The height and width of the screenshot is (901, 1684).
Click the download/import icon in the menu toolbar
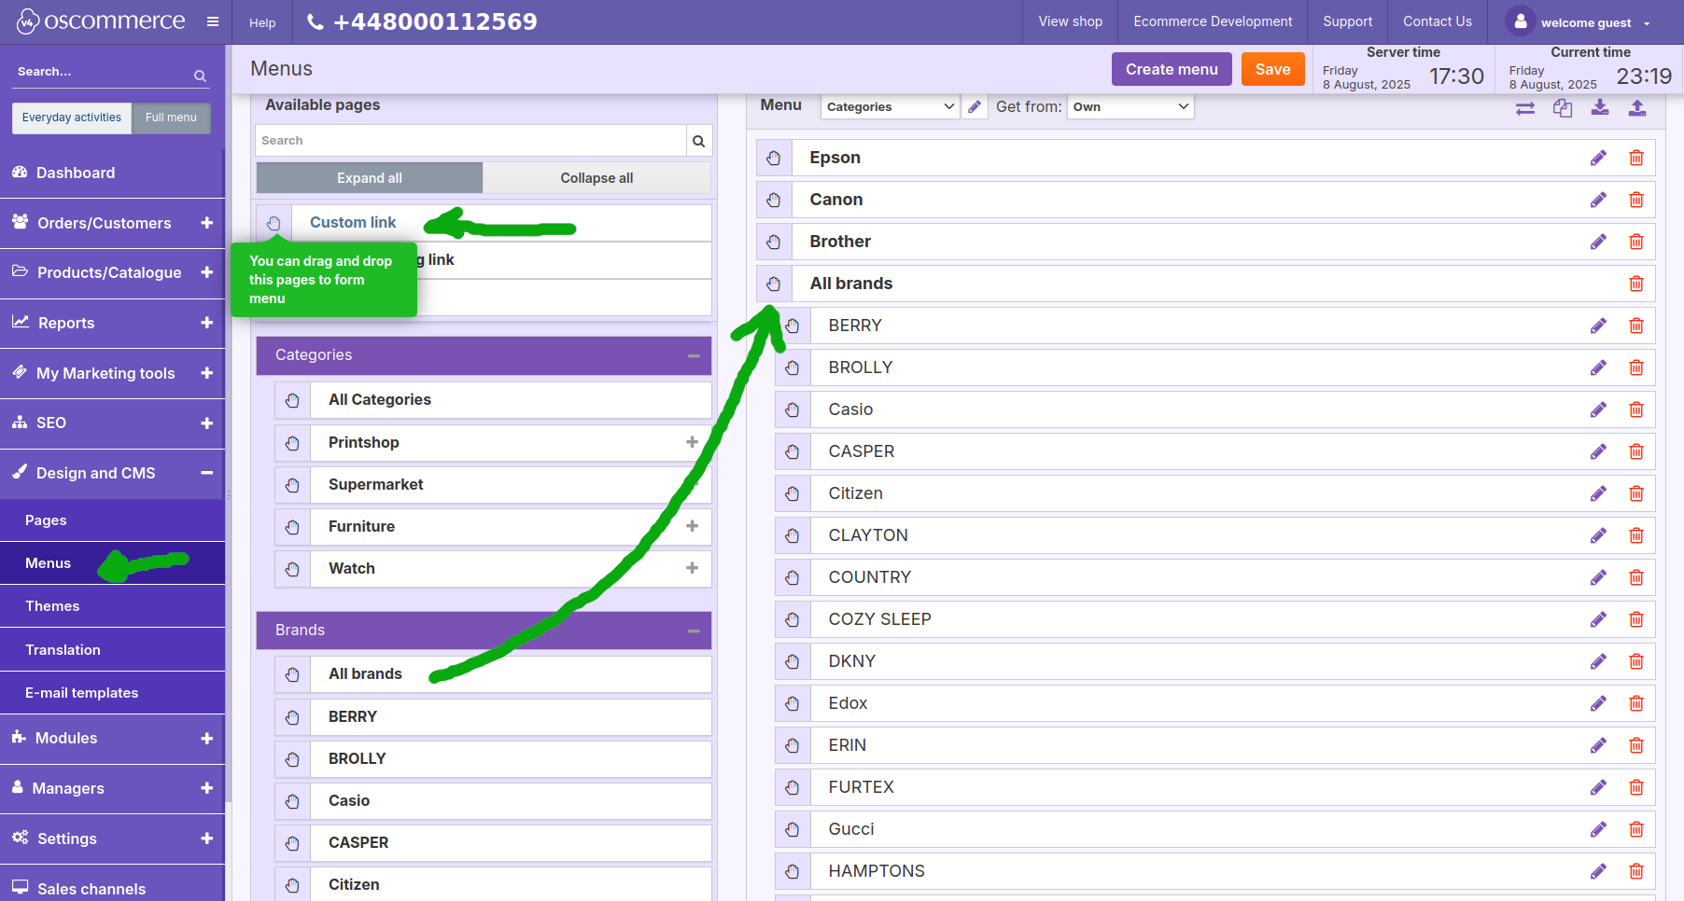tap(1600, 107)
